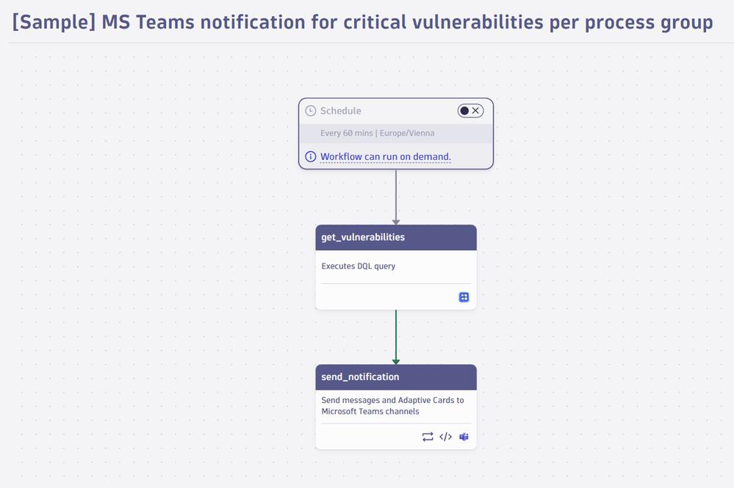The width and height of the screenshot is (734, 488).
Task: Select the Schedule trigger title
Action: pos(340,111)
